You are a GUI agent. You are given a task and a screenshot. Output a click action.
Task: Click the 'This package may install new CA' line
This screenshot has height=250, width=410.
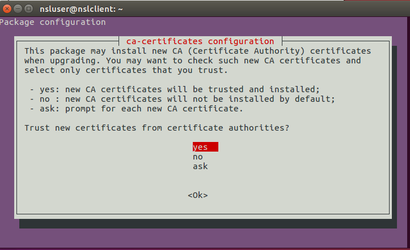[198, 51]
